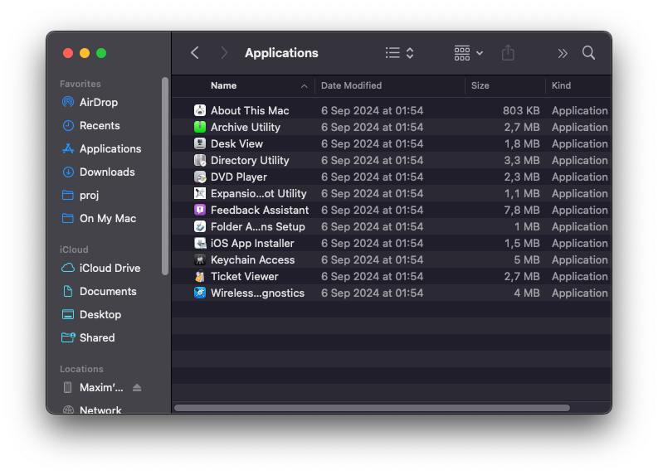Go forward with the right chevron button
This screenshot has height=475, width=658.
(x=224, y=53)
